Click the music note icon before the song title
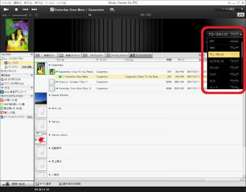Viewport: 246px width, 192px height. tap(52, 10)
